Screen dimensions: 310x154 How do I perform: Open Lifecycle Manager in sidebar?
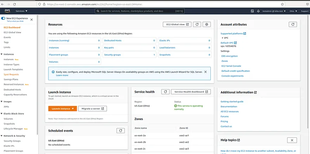pos(13,129)
